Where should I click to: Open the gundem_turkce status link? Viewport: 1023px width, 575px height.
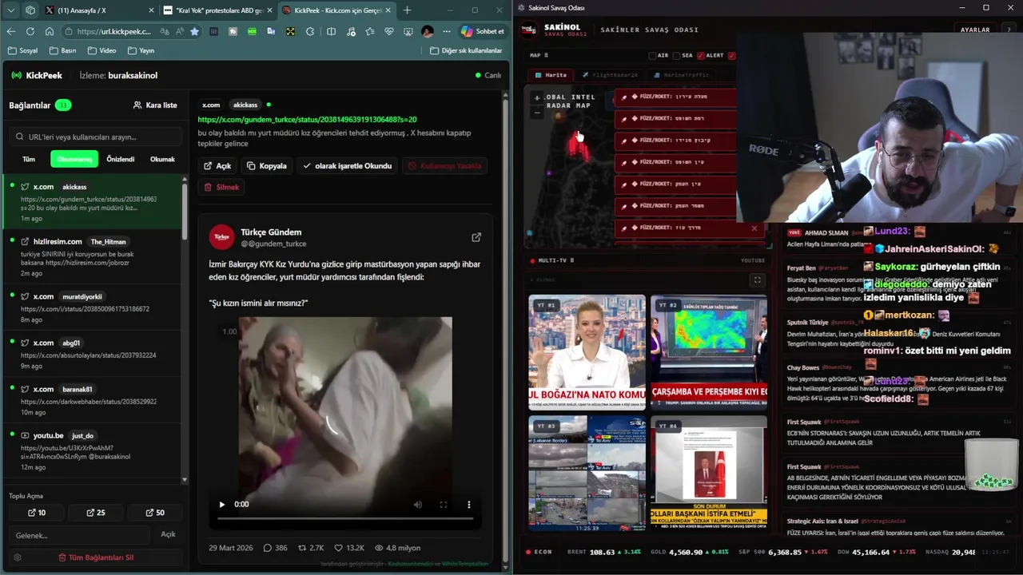[307, 120]
